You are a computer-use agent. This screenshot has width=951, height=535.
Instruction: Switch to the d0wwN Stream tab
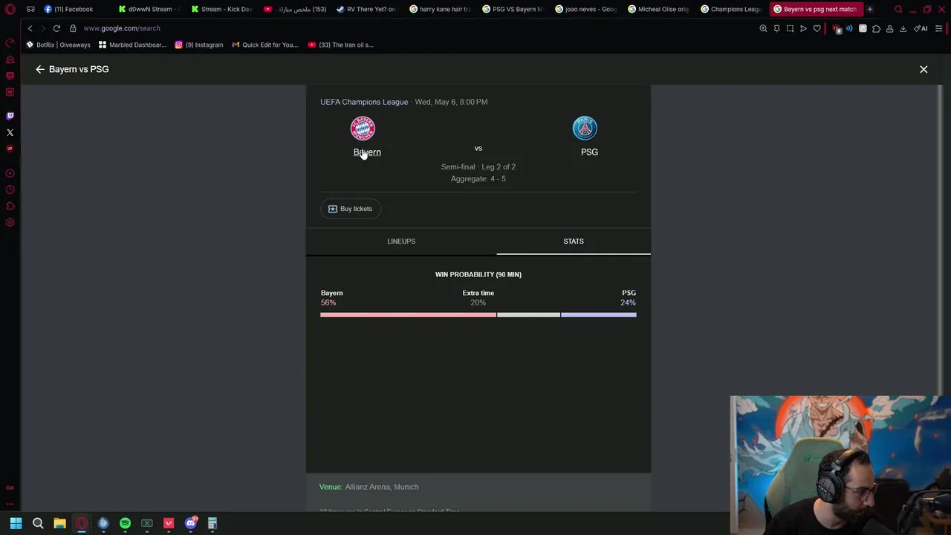tap(149, 9)
